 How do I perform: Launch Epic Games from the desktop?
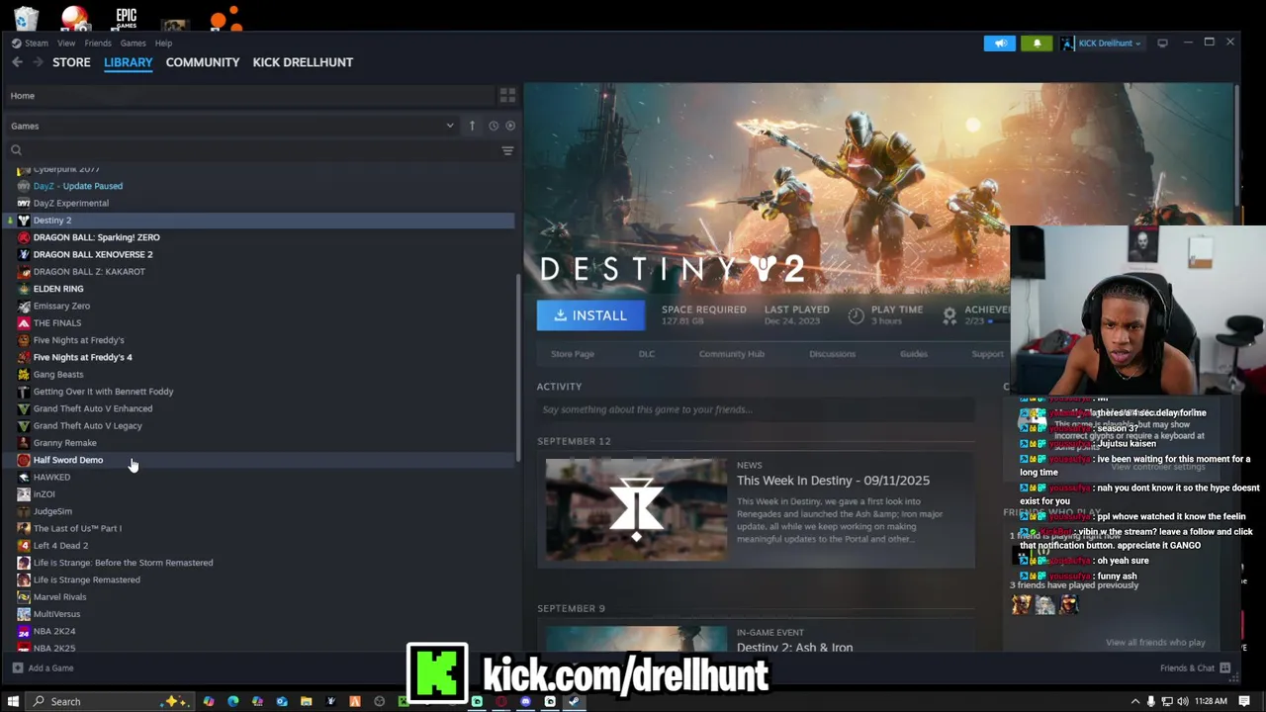126,18
